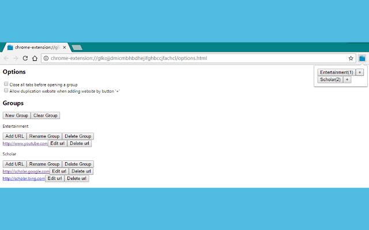
Task: Open the blue folder extension icon
Action: click(x=362, y=58)
